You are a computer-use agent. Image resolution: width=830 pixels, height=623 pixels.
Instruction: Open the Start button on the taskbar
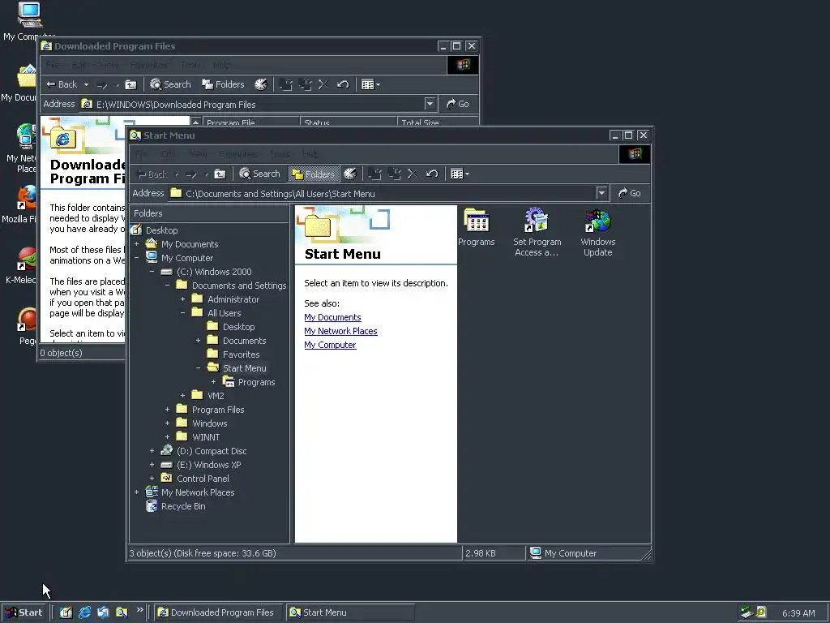coord(24,612)
